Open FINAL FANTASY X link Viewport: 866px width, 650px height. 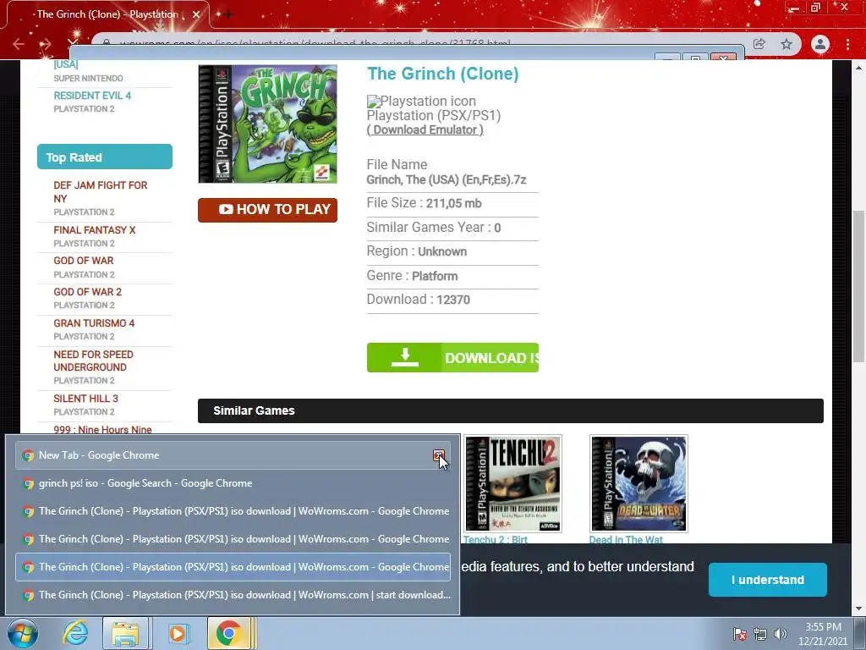(x=95, y=230)
